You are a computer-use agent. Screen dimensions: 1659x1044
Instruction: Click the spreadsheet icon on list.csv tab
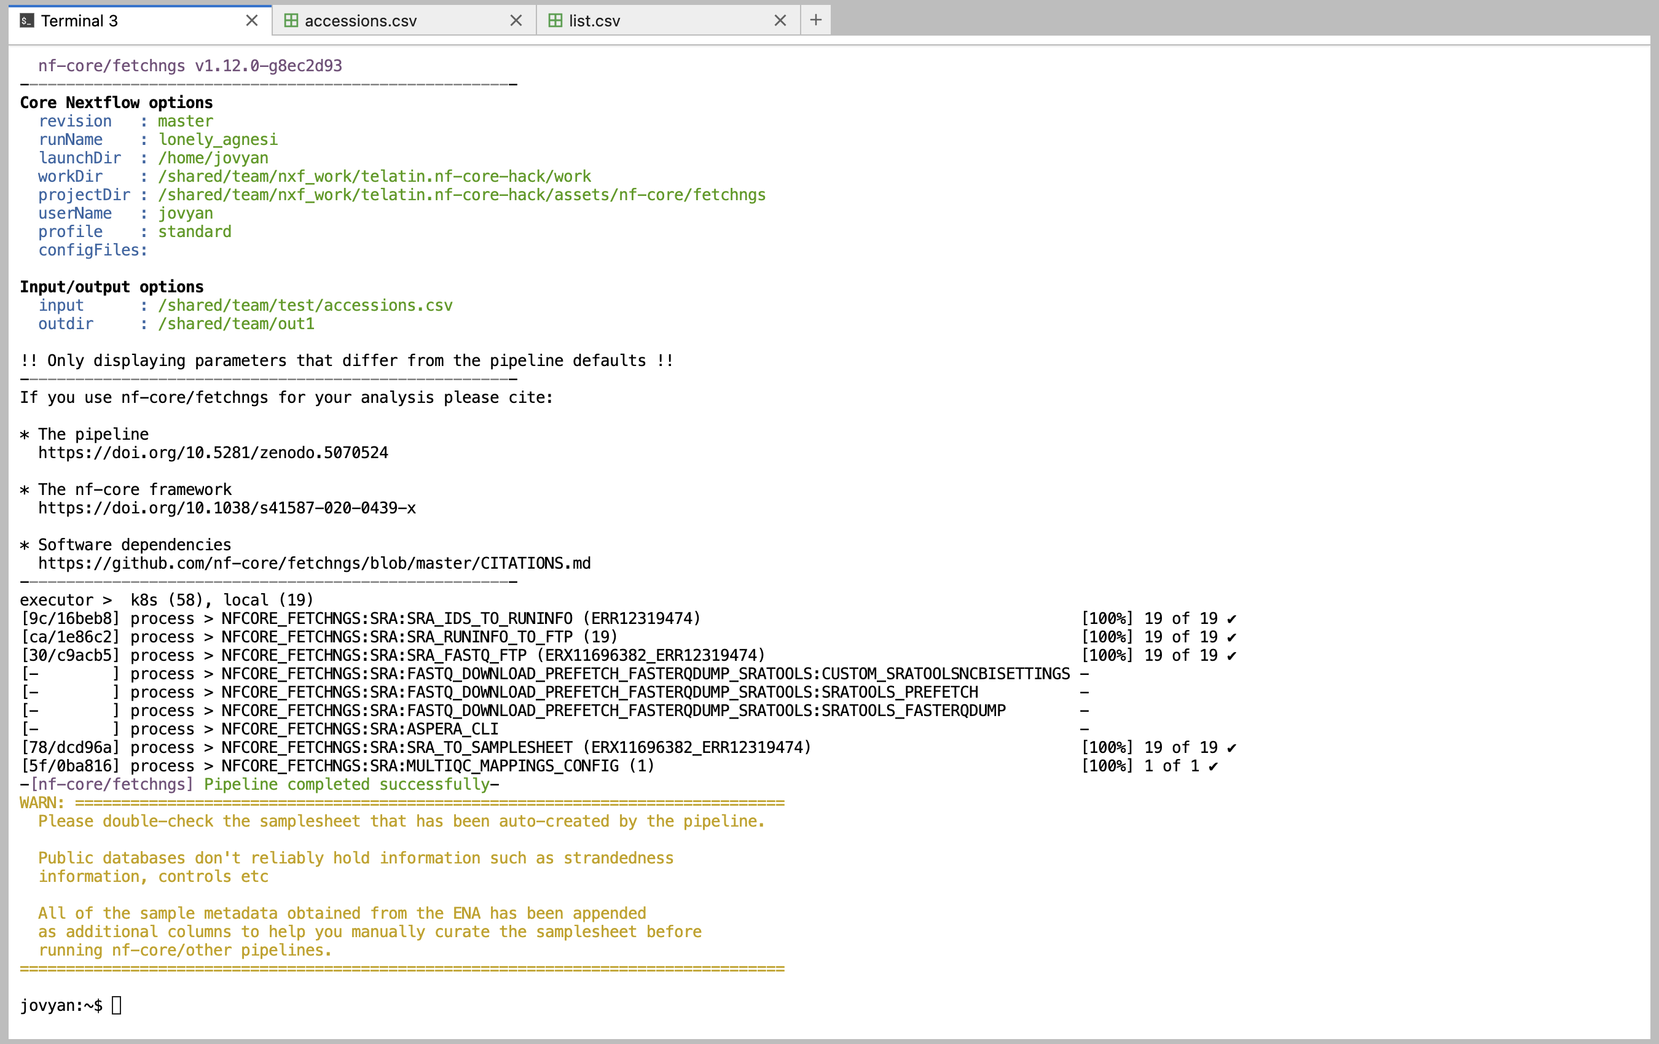click(555, 20)
